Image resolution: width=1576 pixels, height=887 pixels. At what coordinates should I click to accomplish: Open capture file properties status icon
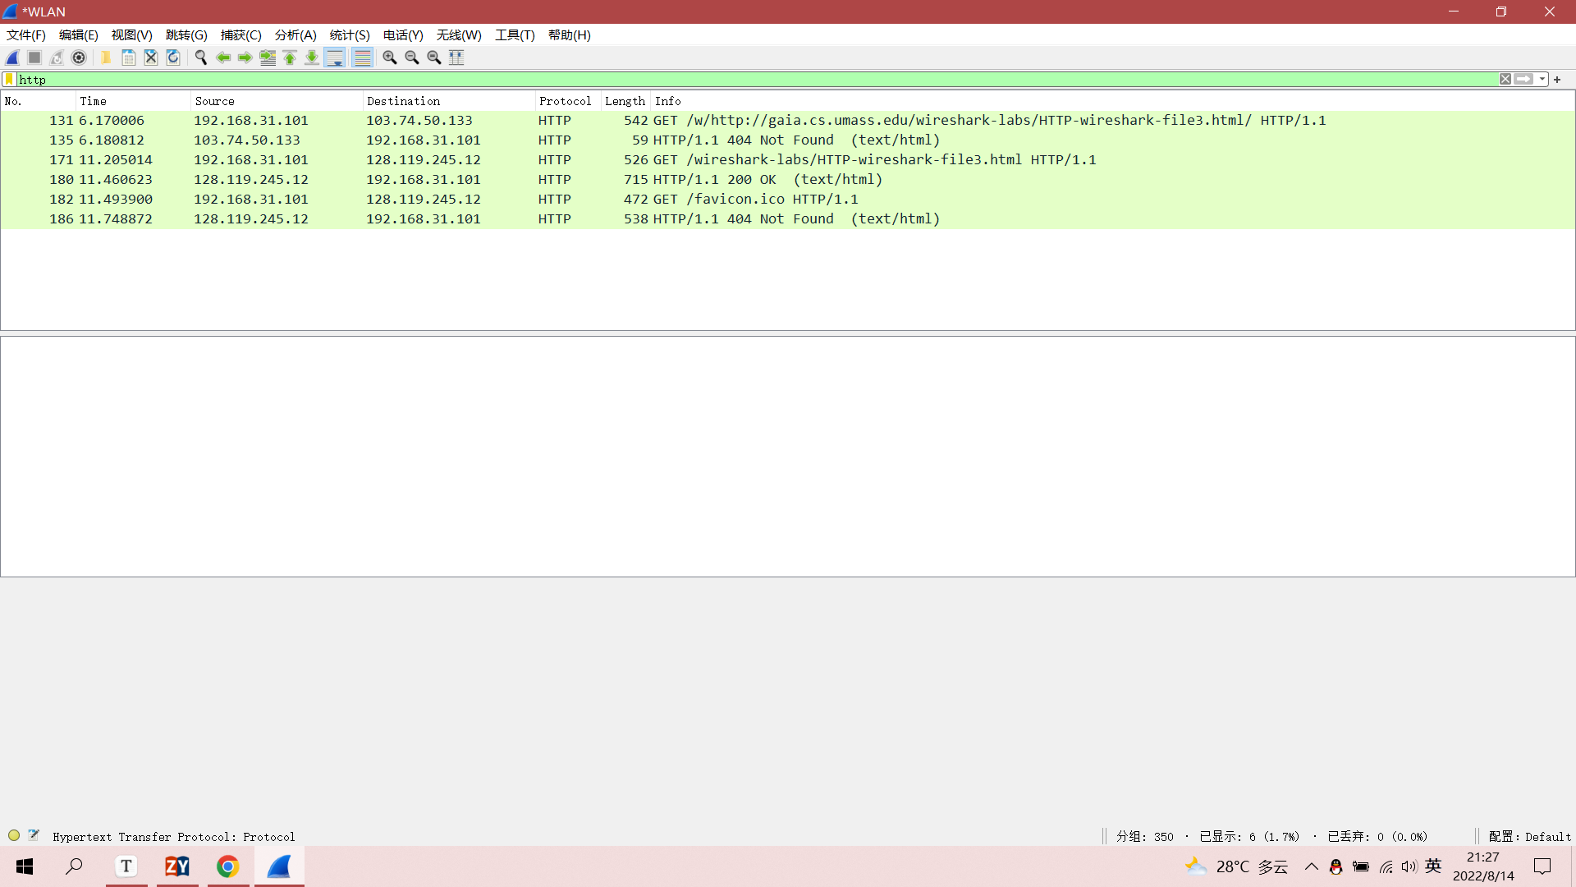click(x=34, y=835)
